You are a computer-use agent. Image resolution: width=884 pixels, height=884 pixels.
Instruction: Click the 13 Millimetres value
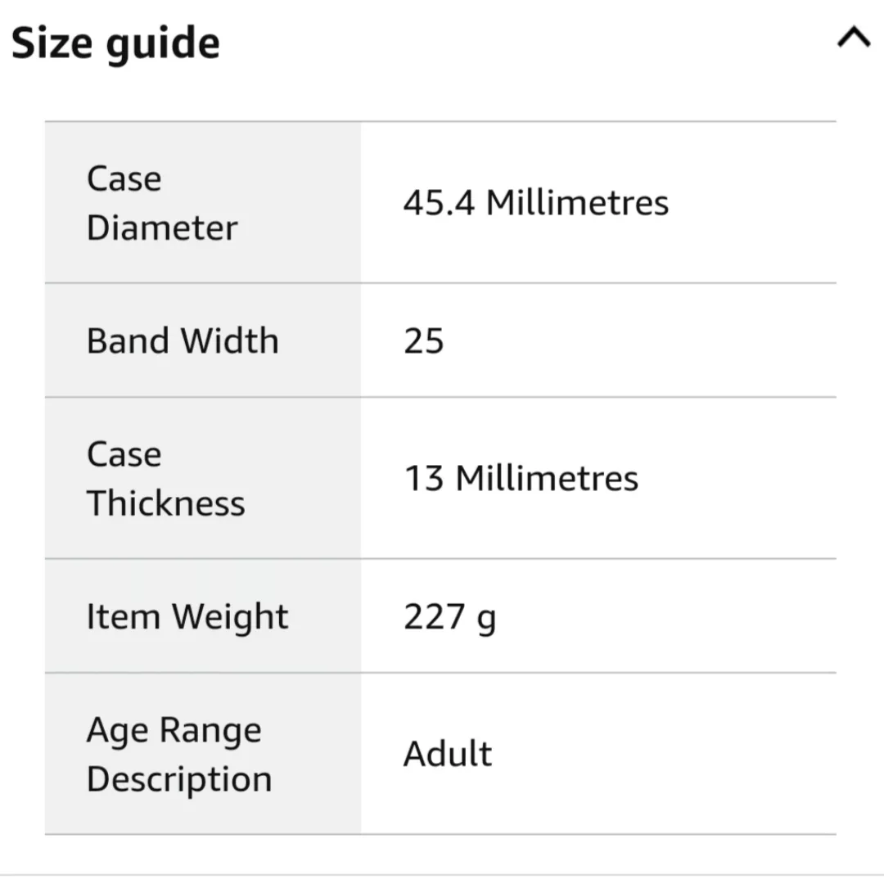coord(521,478)
